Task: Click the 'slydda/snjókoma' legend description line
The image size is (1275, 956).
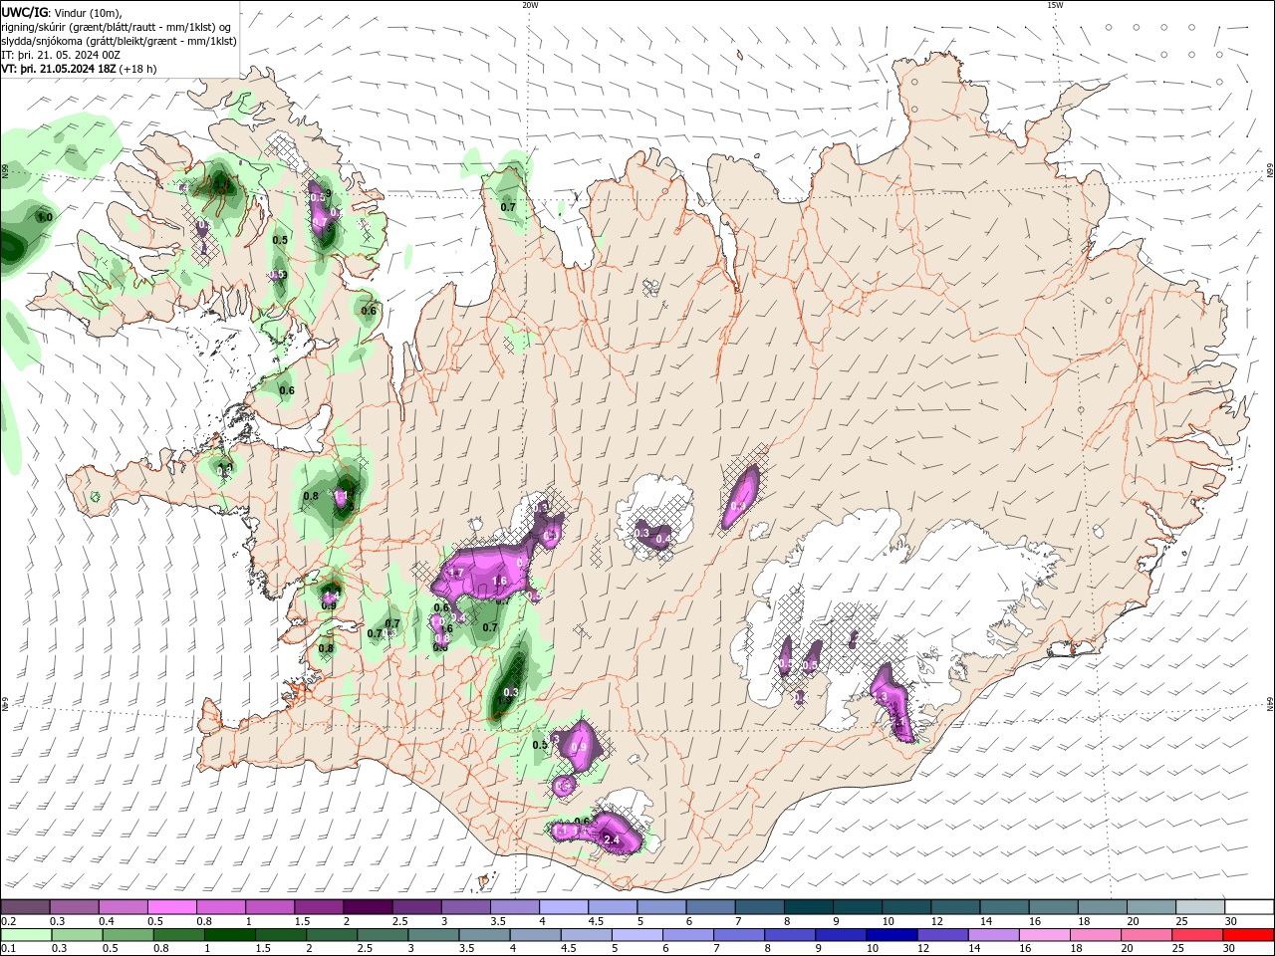Action: point(119,41)
